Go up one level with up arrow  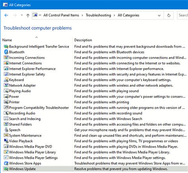[x=28, y=15]
